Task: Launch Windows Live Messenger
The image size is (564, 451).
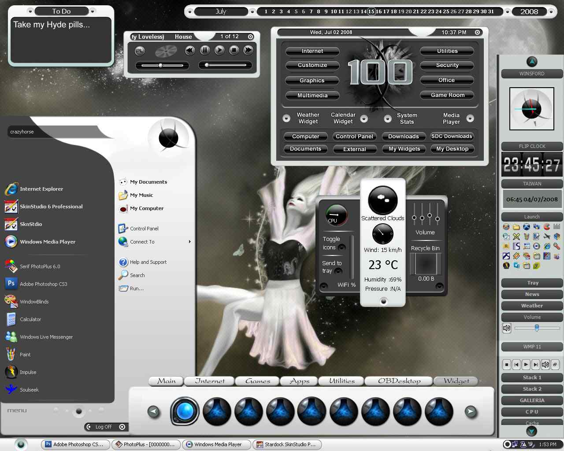Action: [39, 337]
